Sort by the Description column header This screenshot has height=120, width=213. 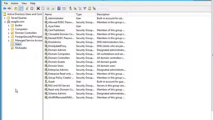pos(111,14)
